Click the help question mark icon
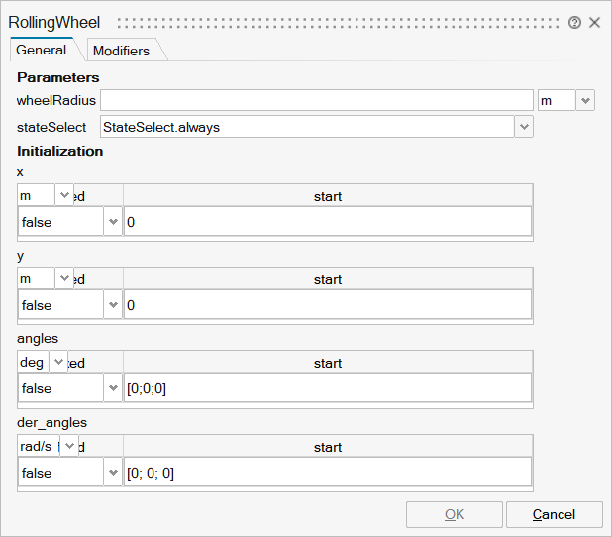The height and width of the screenshot is (537, 612). pyautogui.click(x=574, y=22)
